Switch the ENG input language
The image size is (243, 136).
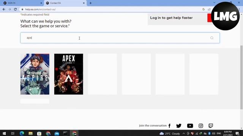(219, 133)
